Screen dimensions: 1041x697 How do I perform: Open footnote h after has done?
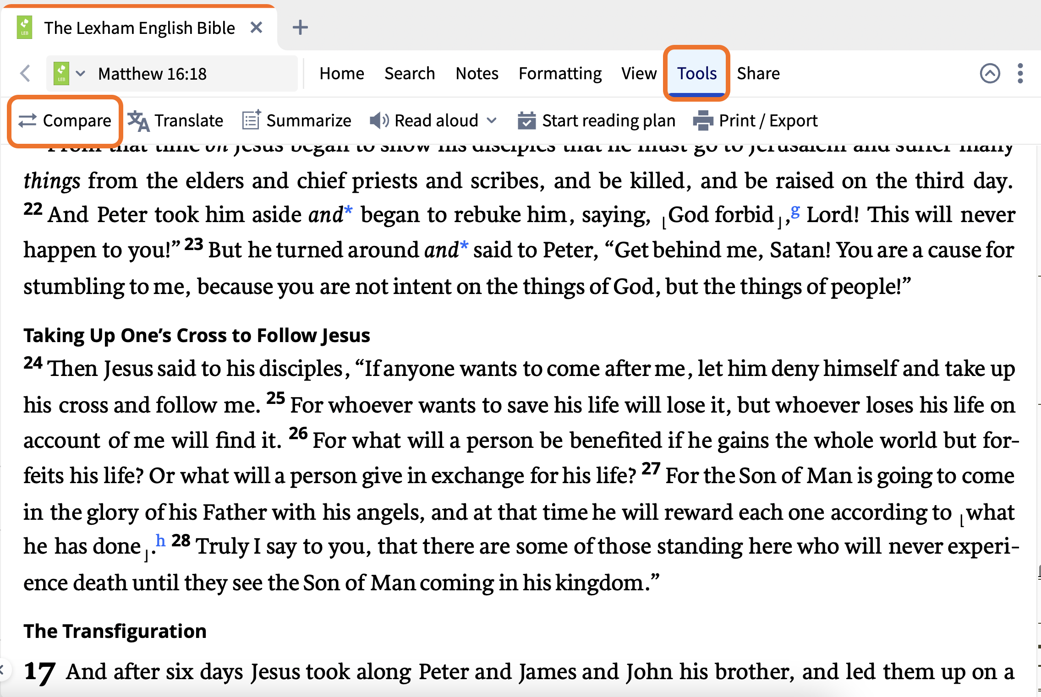(160, 540)
